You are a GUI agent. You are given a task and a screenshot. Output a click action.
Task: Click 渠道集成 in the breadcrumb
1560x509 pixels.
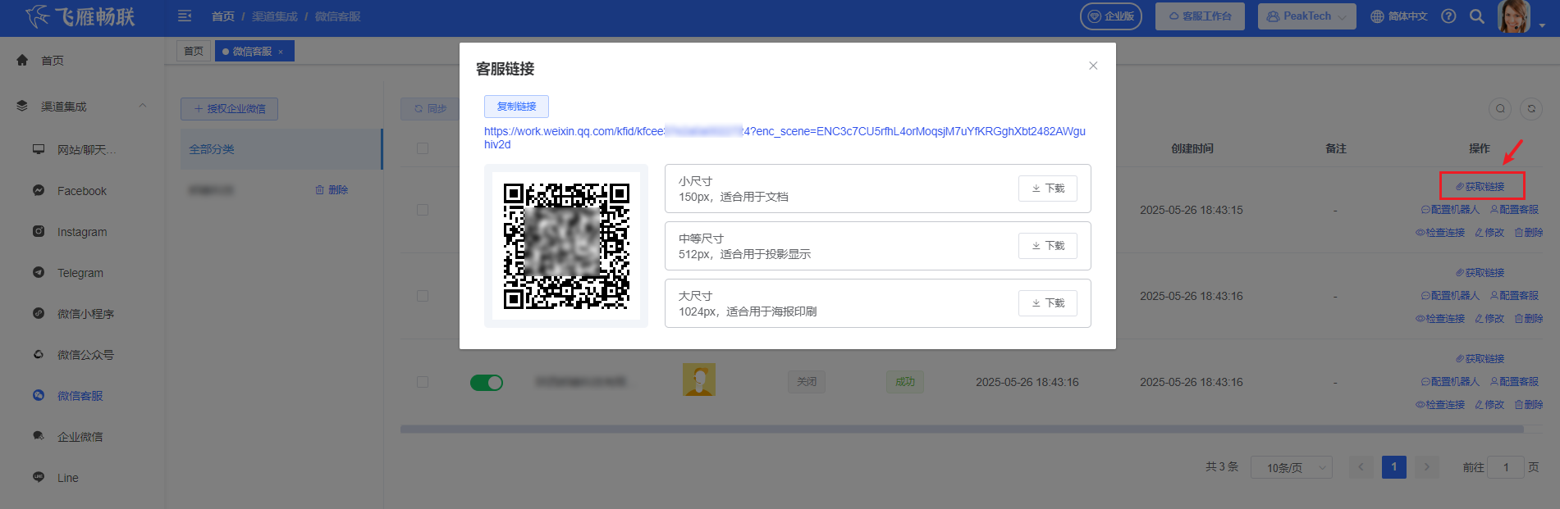(x=275, y=16)
